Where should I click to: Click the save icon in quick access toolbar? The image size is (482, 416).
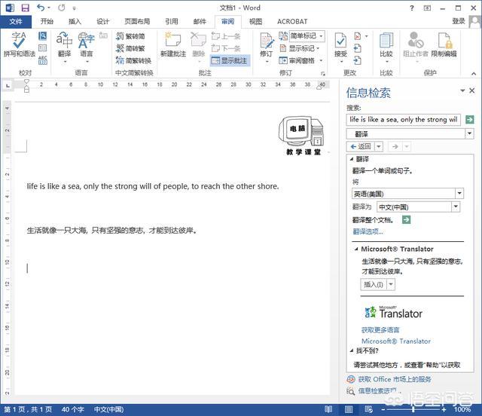click(x=25, y=8)
